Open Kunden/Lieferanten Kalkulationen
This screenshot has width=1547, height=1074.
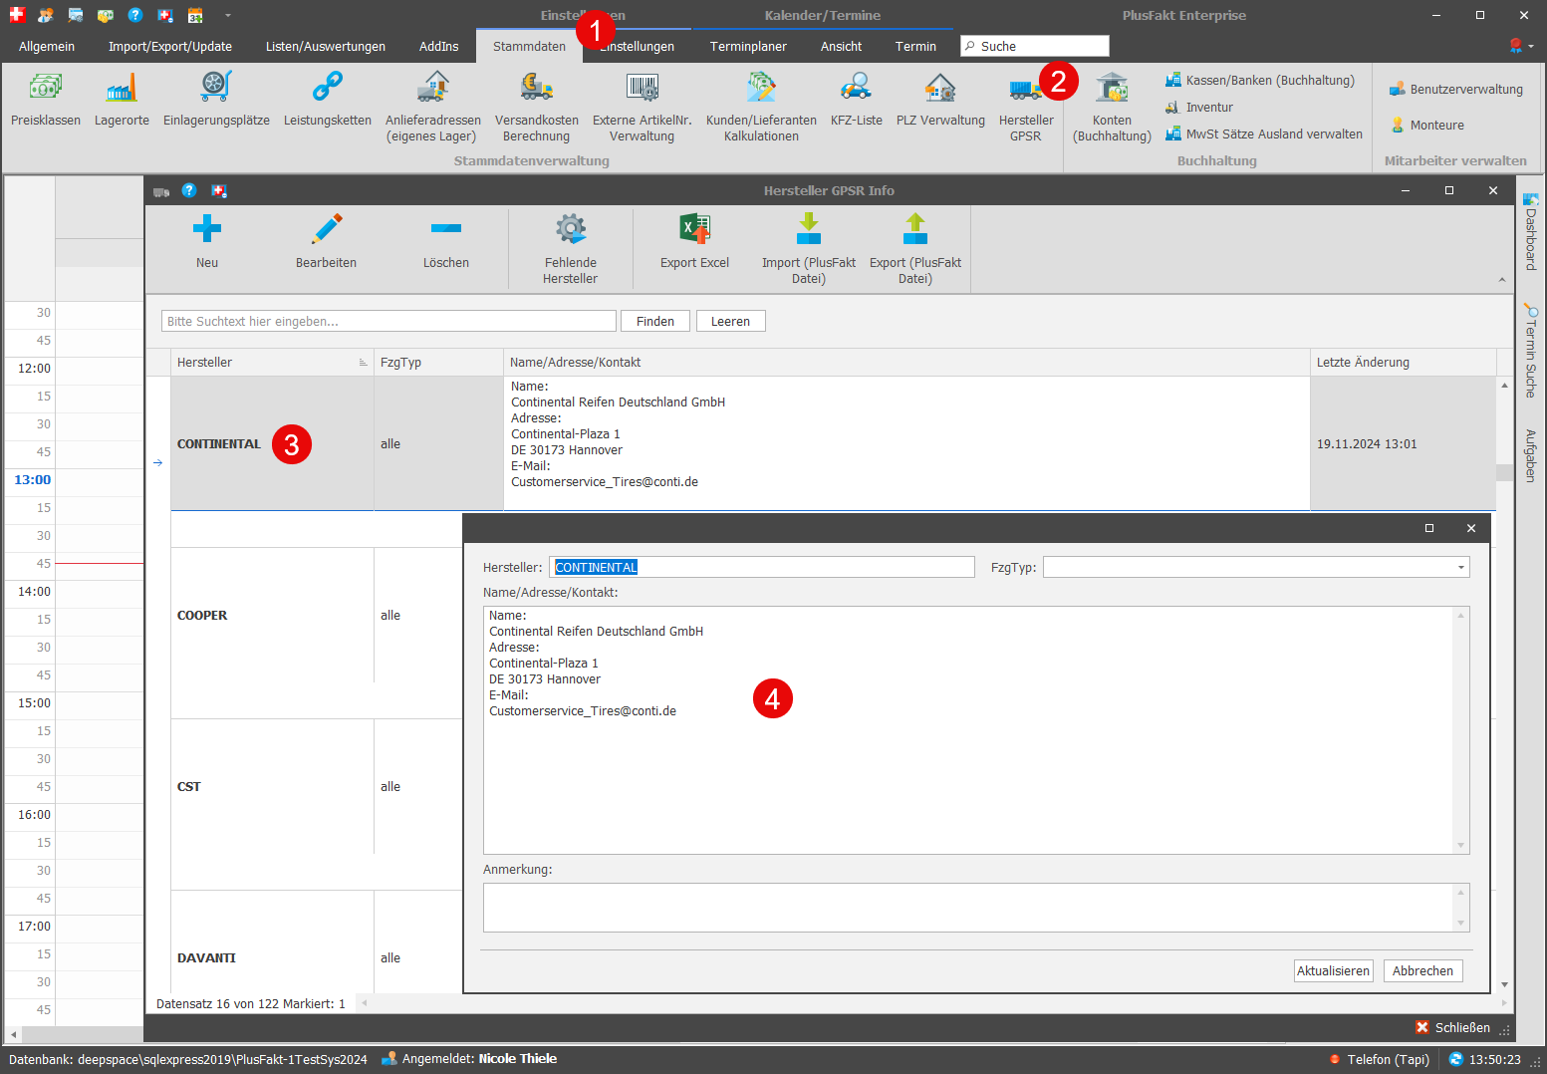(761, 108)
